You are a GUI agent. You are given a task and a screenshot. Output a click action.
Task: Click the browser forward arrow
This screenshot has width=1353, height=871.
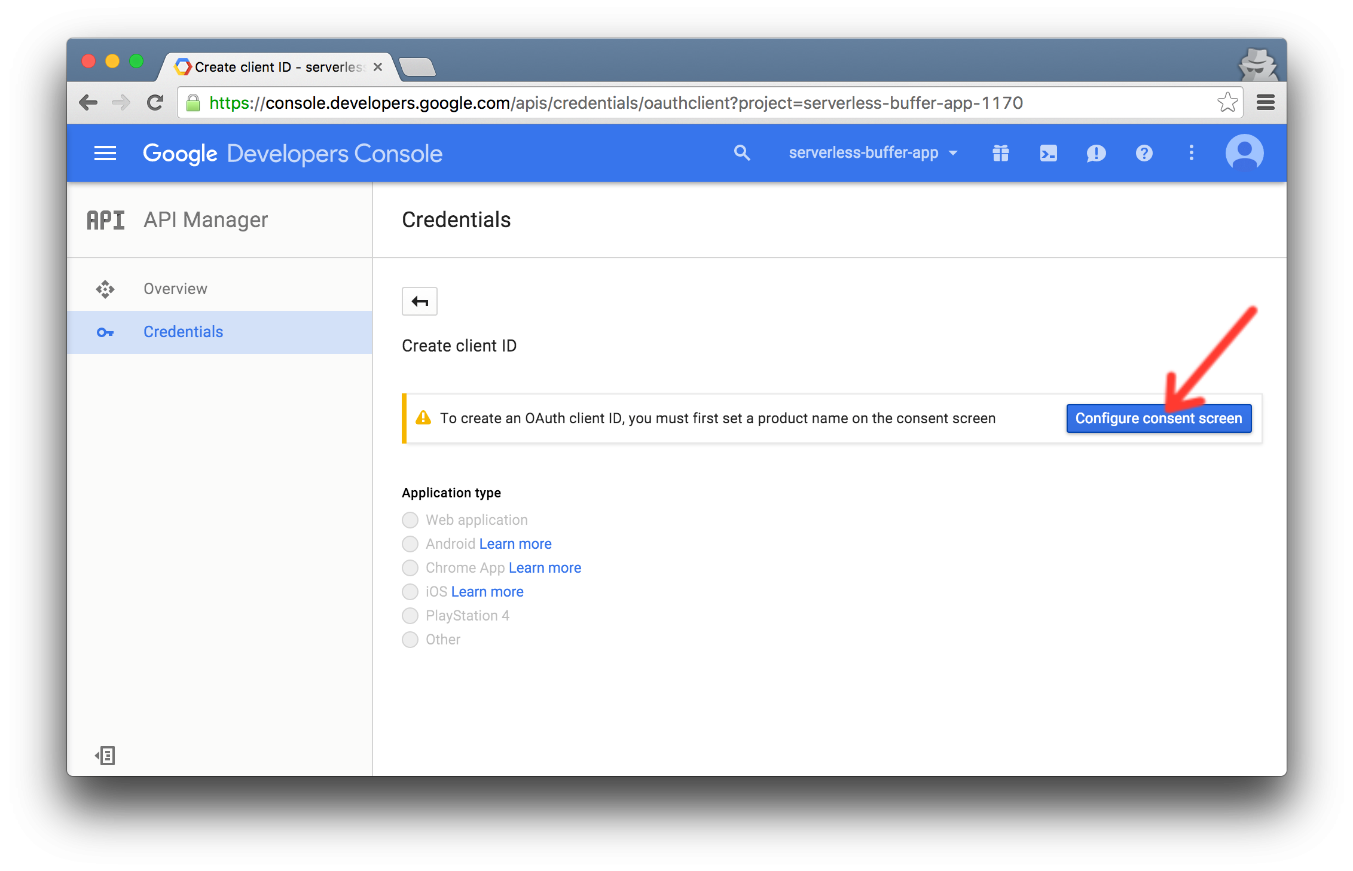click(121, 103)
